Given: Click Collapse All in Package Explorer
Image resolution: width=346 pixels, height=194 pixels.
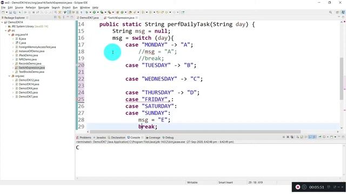Looking at the screenshot, I should [x=55, y=17].
